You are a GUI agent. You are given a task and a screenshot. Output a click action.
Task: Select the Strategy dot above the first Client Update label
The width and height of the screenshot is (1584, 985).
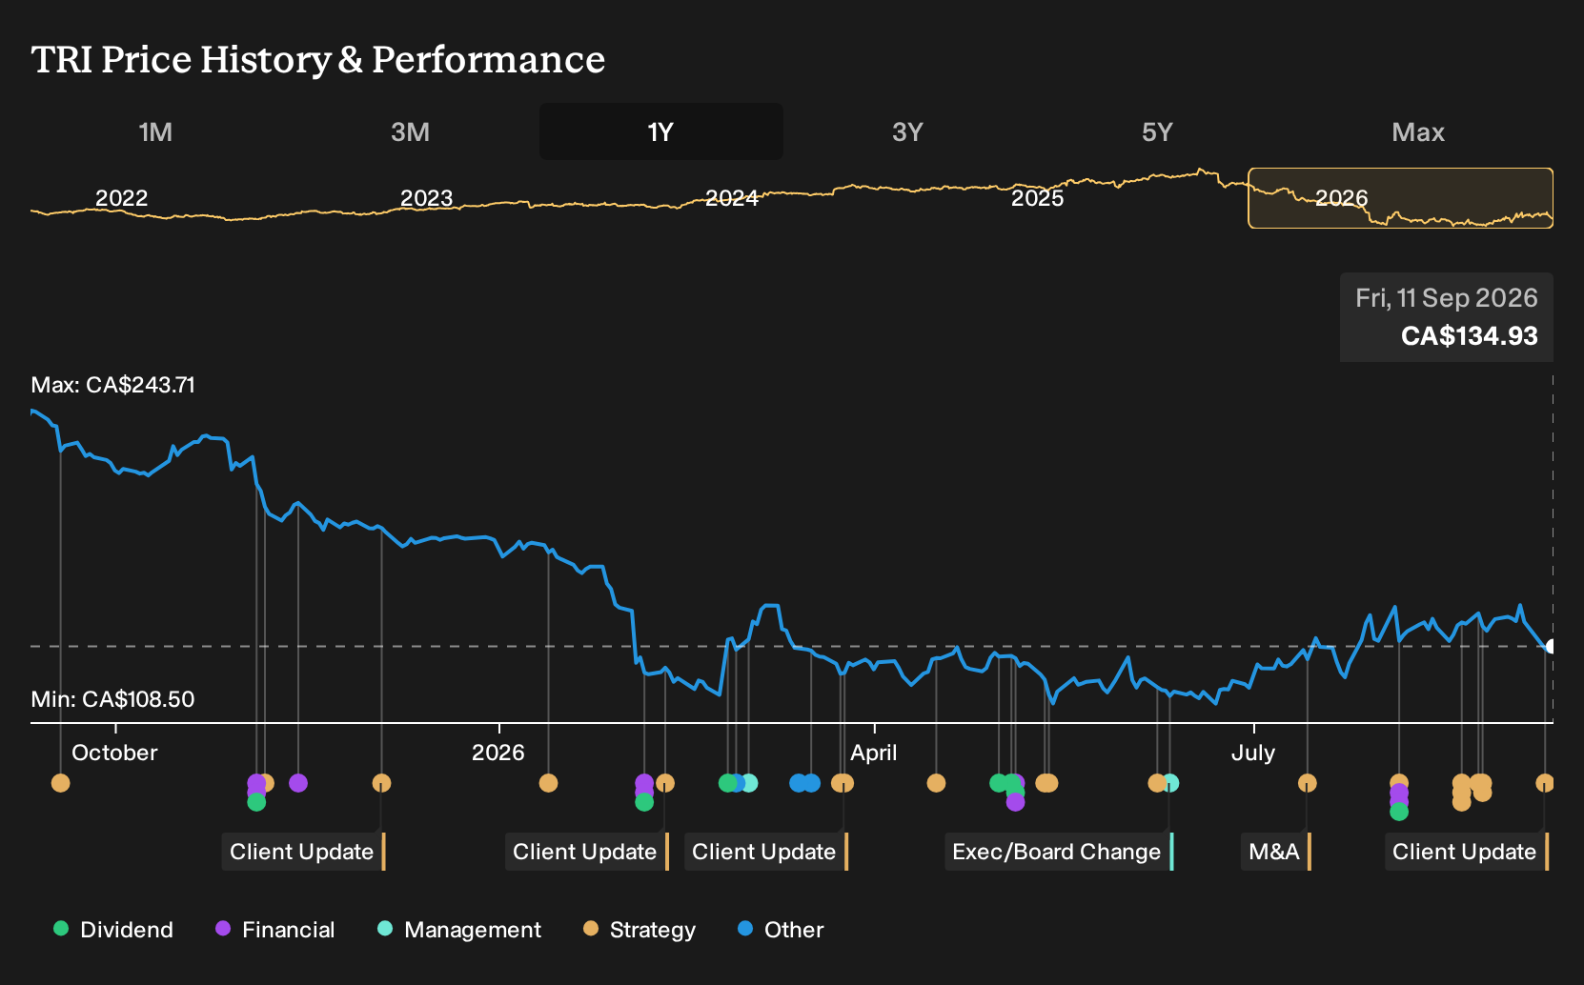[x=381, y=783]
